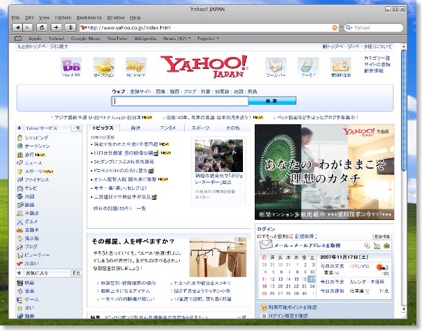Open 掲示板 in the services sidebar
Screen dimensions: 422x331
point(31,238)
